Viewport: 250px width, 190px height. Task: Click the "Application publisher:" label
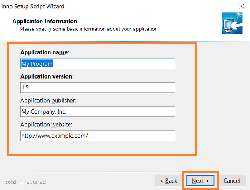coord(48,101)
